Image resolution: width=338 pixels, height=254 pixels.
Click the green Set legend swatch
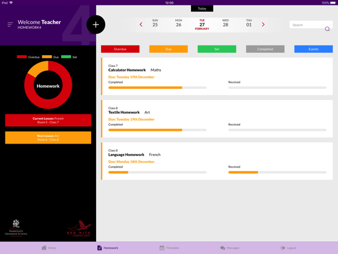pos(66,57)
